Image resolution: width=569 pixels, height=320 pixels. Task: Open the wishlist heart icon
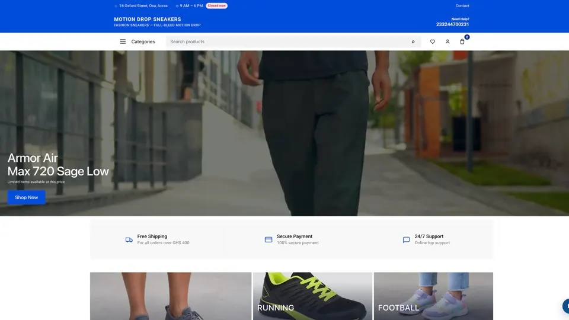tap(433, 41)
